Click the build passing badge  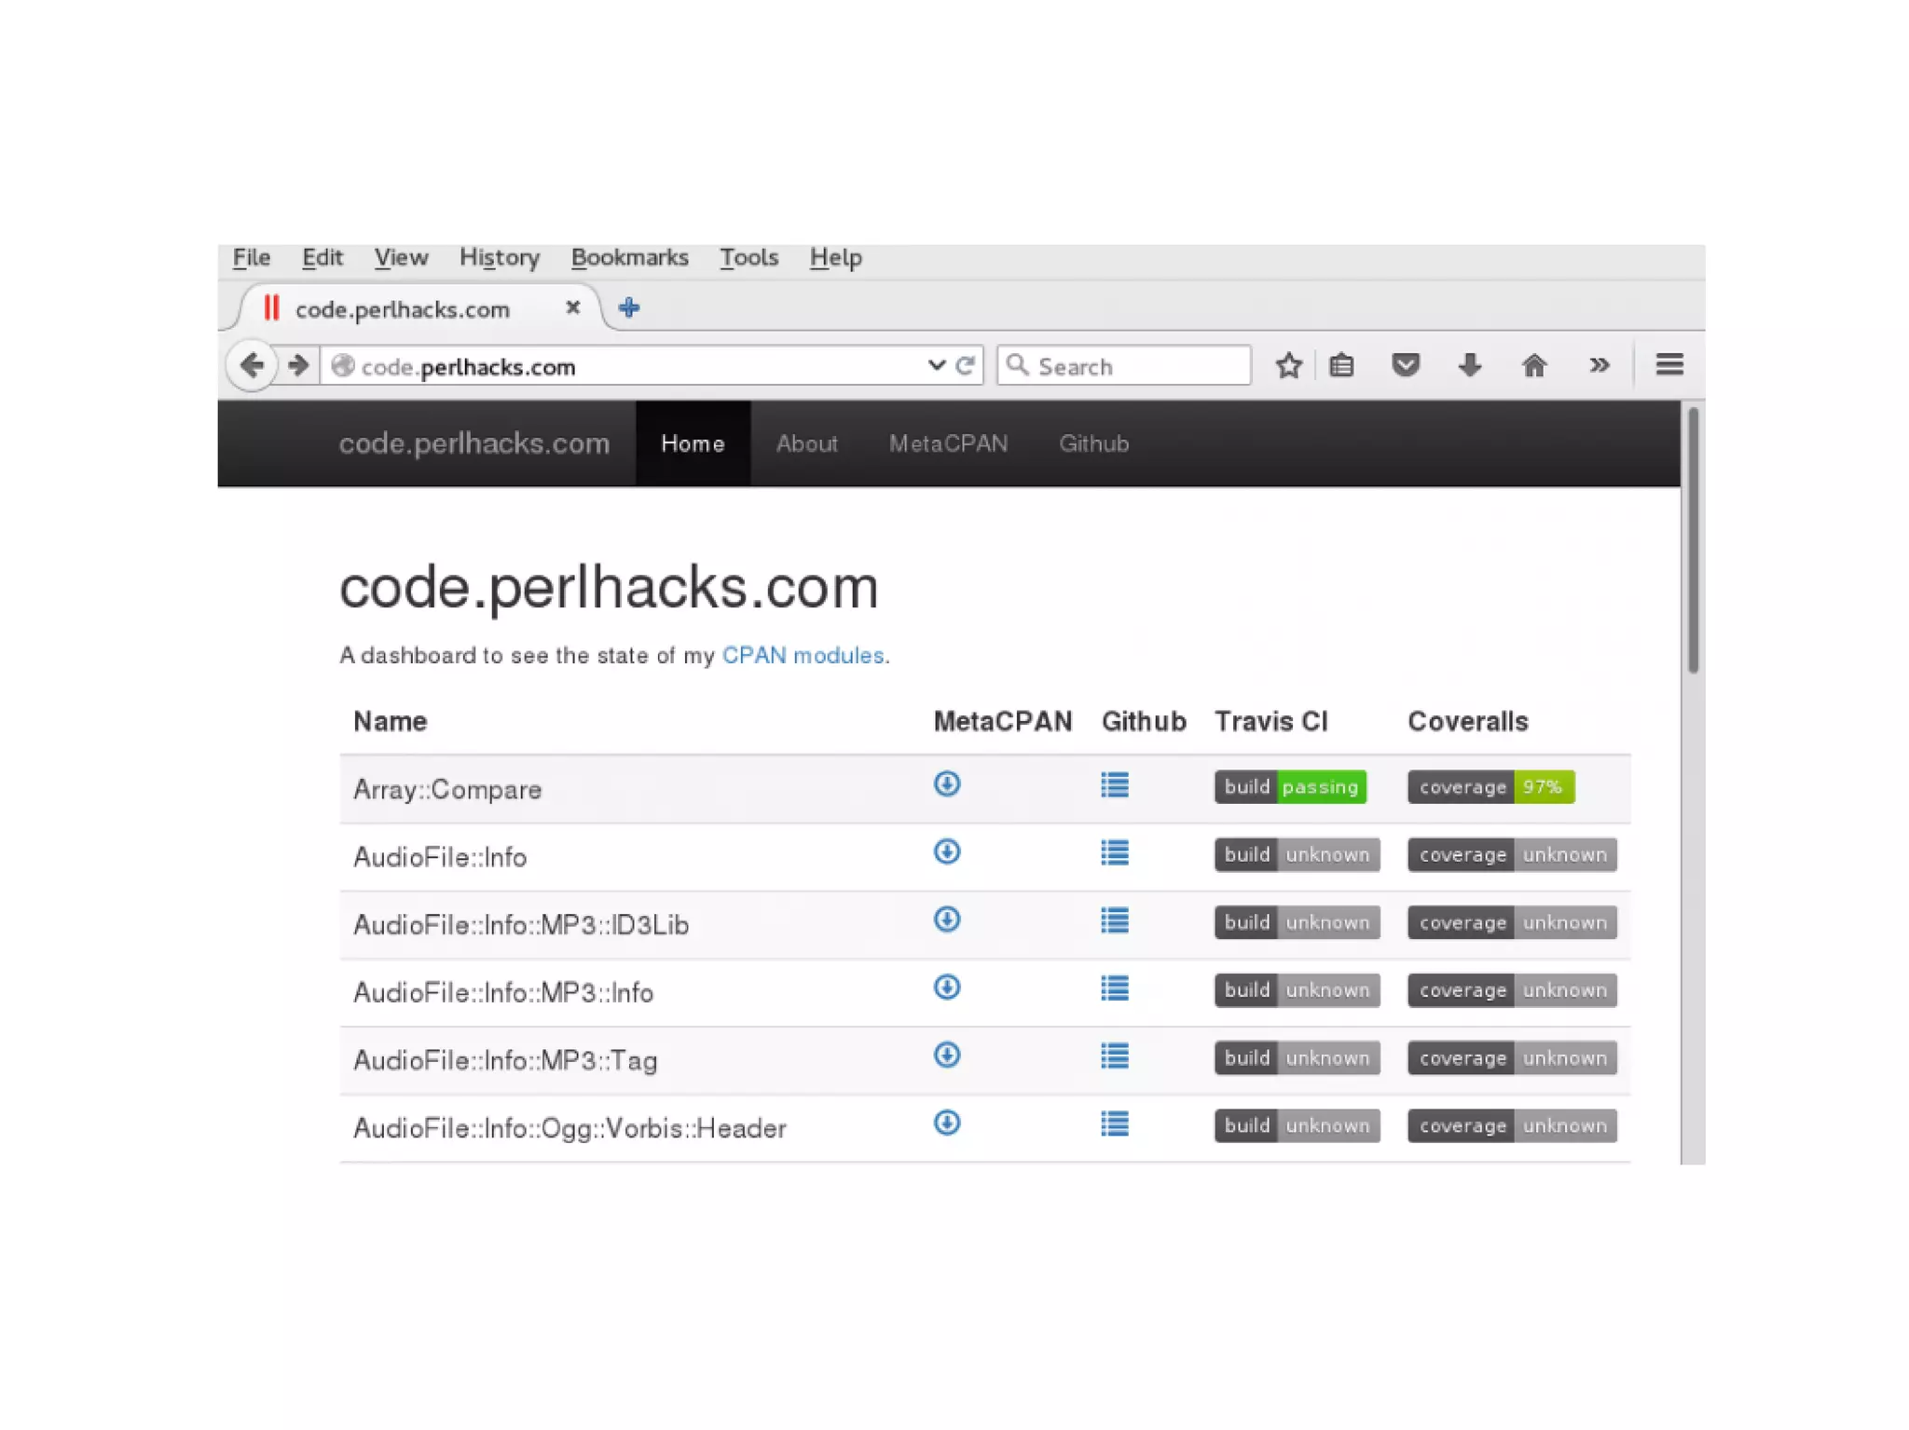click(x=1290, y=787)
